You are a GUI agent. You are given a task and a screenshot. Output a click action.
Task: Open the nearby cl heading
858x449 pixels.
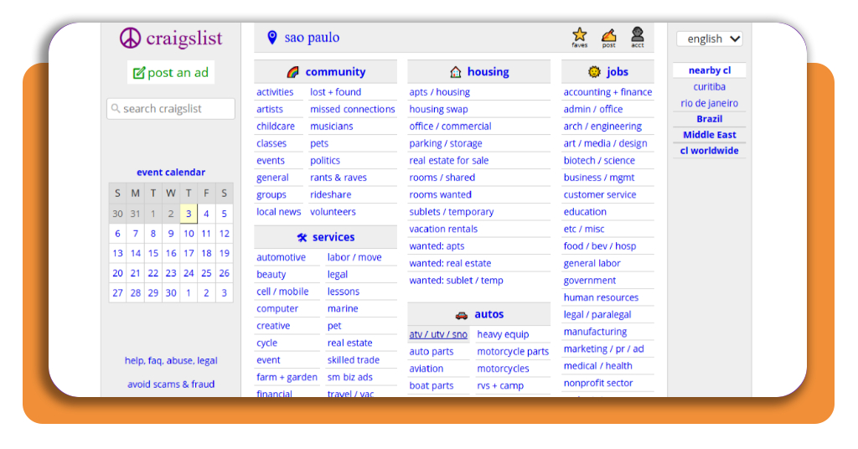coord(710,70)
